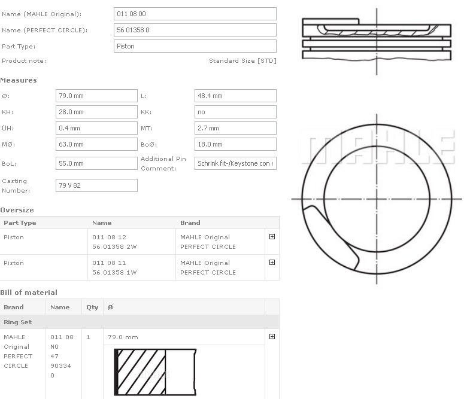Expand the 011 08 11 oversize piston row
The image size is (464, 399).
pyautogui.click(x=272, y=263)
